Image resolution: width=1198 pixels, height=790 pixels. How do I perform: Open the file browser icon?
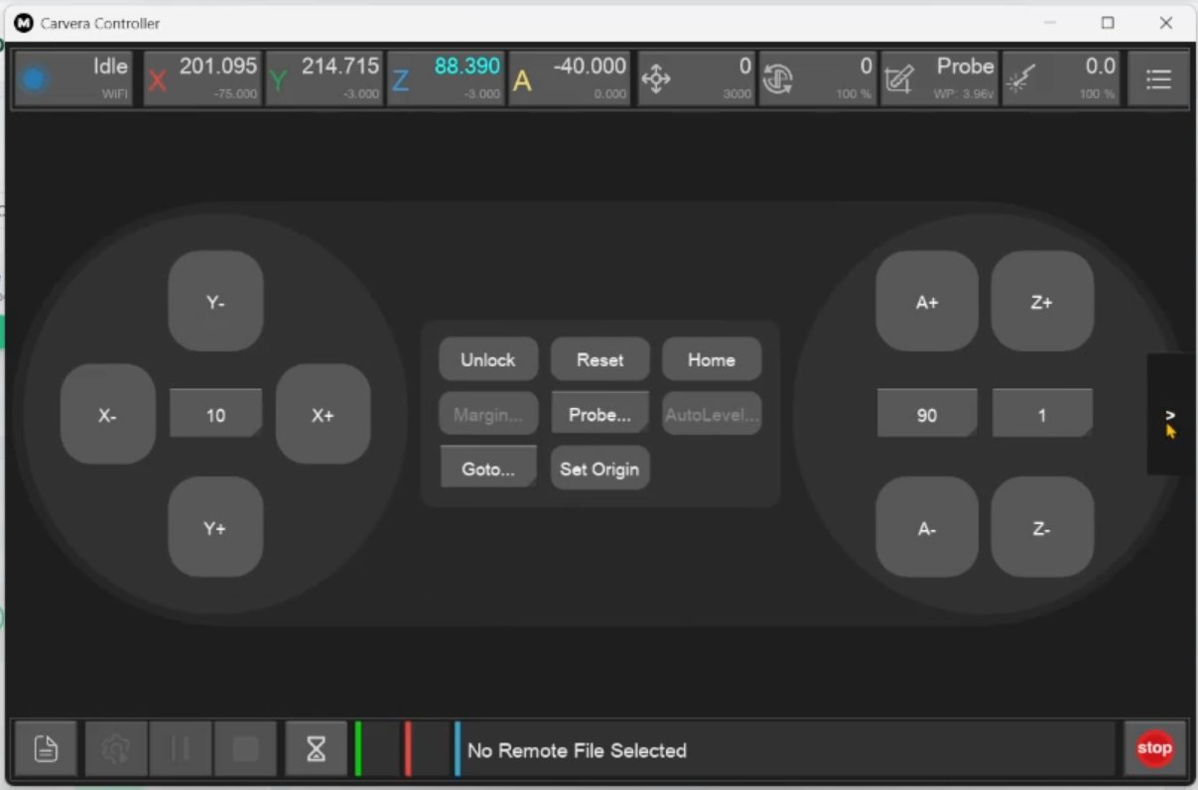click(x=46, y=748)
